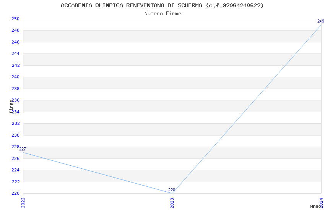Screen dimensions: 325x210
Task: Click the y-axis value 220 at the axis bottom
Action: click(x=16, y=193)
